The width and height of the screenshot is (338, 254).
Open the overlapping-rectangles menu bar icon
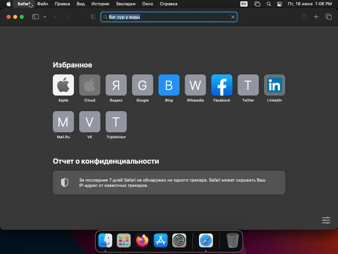[x=257, y=4]
